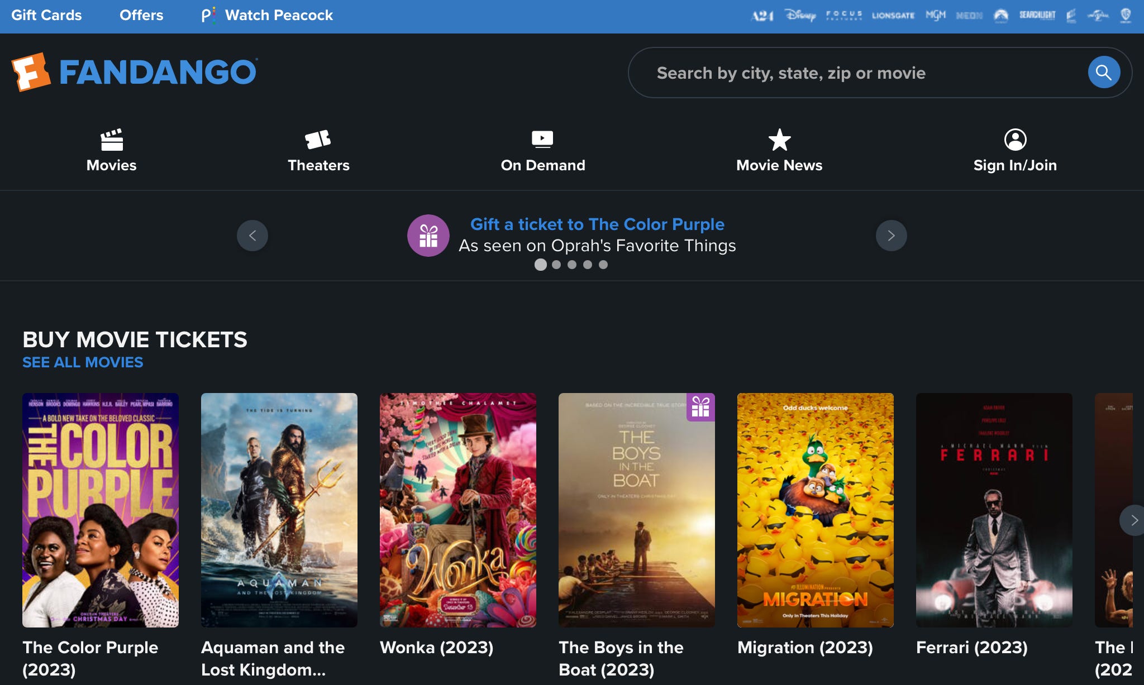This screenshot has width=1144, height=685.
Task: Open The Boys in the Boat title link
Action: pyautogui.click(x=621, y=658)
